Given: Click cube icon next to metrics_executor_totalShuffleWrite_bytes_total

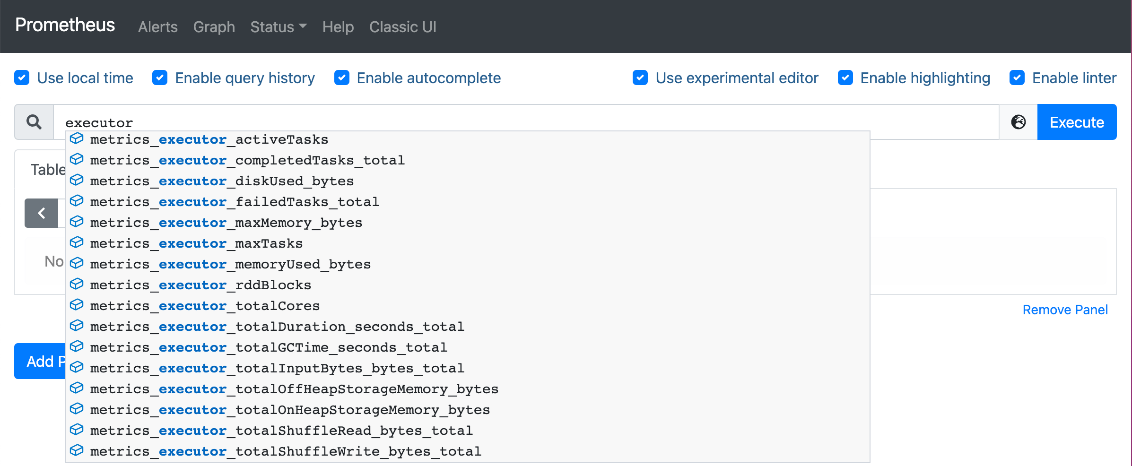Looking at the screenshot, I should 77,450.
